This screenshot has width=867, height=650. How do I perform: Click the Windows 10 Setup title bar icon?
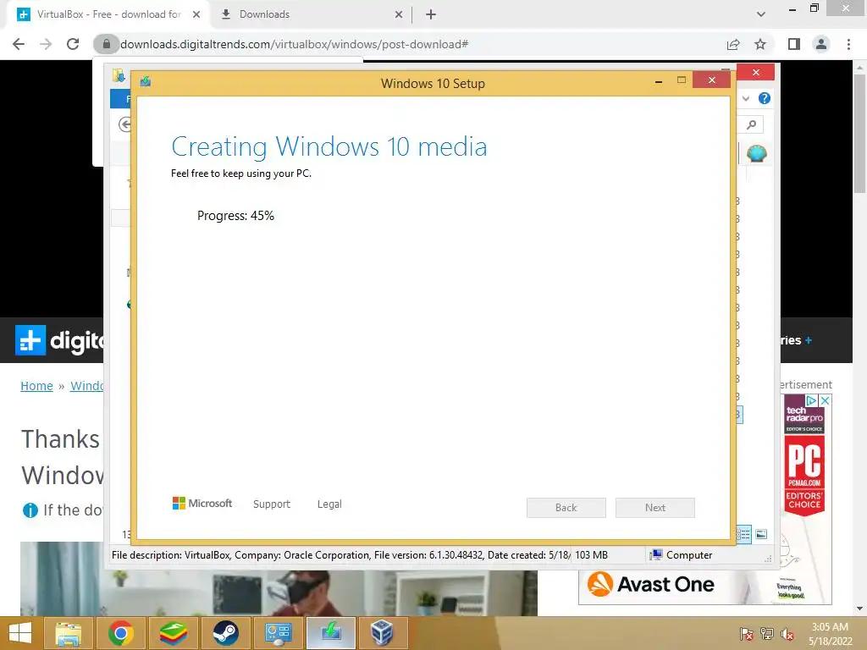click(146, 82)
